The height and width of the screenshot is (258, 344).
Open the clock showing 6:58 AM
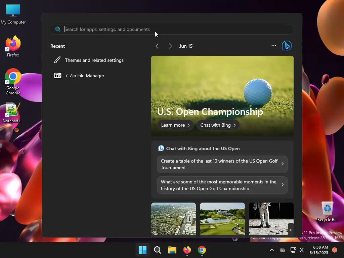click(x=319, y=250)
